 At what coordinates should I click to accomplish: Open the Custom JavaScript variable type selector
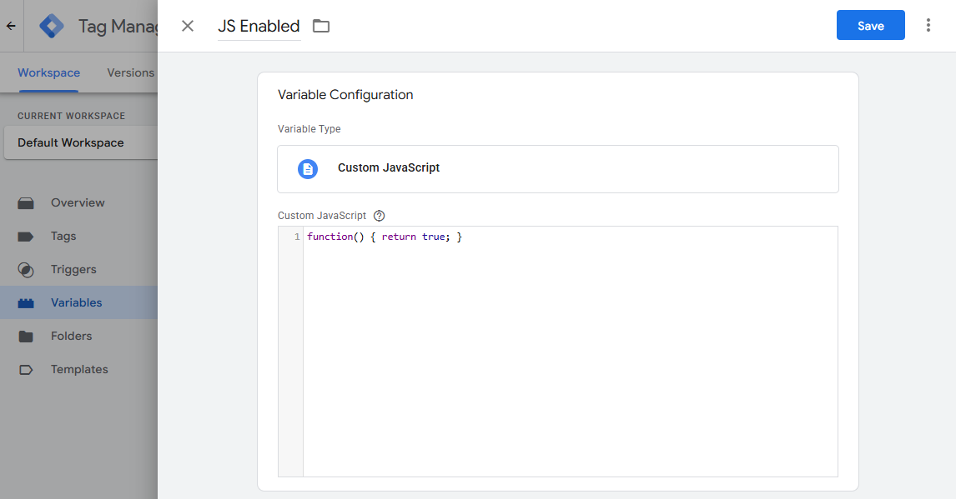point(558,169)
